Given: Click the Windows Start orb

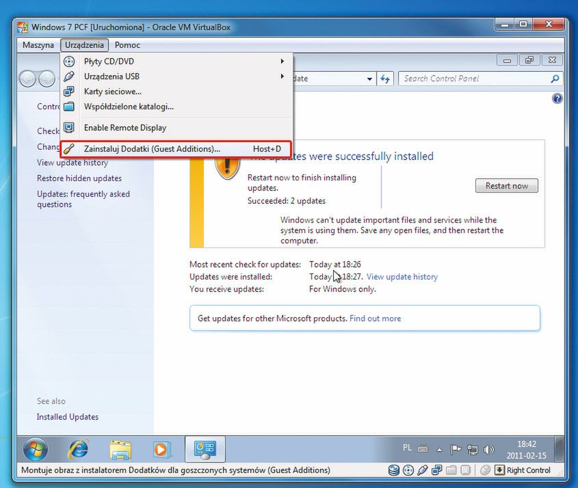Looking at the screenshot, I should click(x=36, y=449).
